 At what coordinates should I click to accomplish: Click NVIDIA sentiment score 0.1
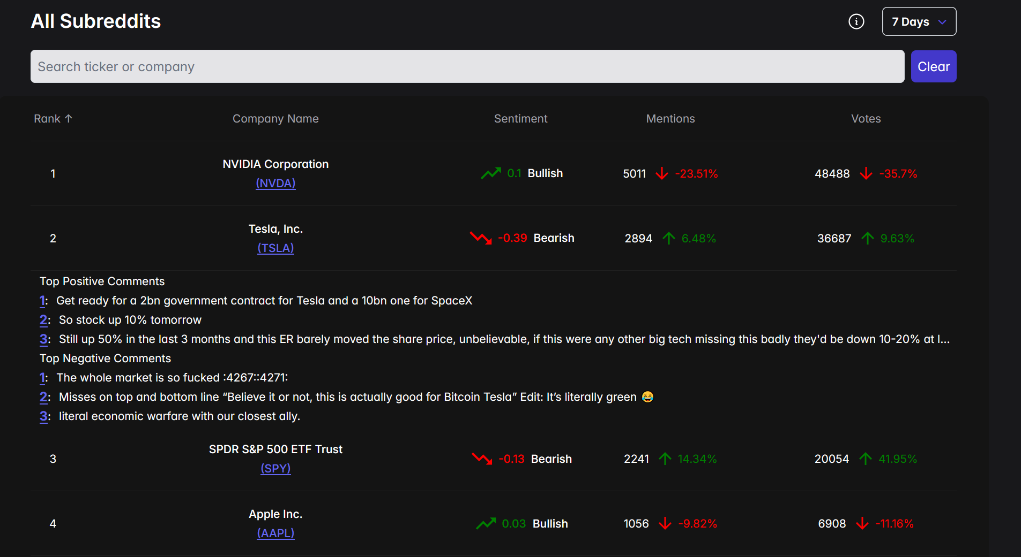(514, 173)
